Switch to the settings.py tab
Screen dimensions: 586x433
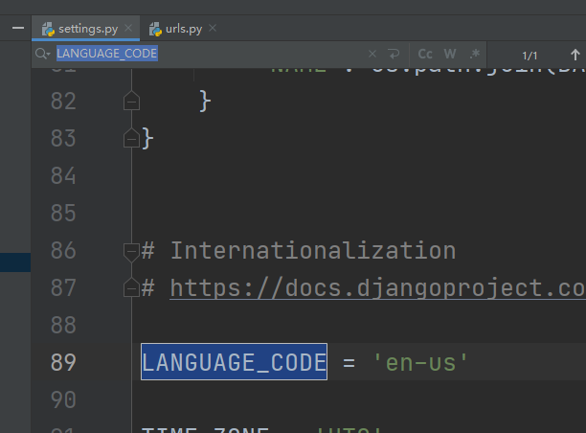click(x=85, y=29)
